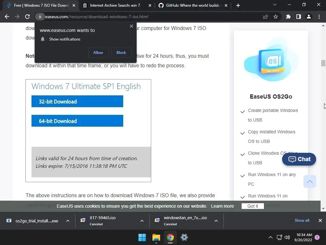
Task: Click the EaseUS OS2Go heading
Action: coord(271,97)
